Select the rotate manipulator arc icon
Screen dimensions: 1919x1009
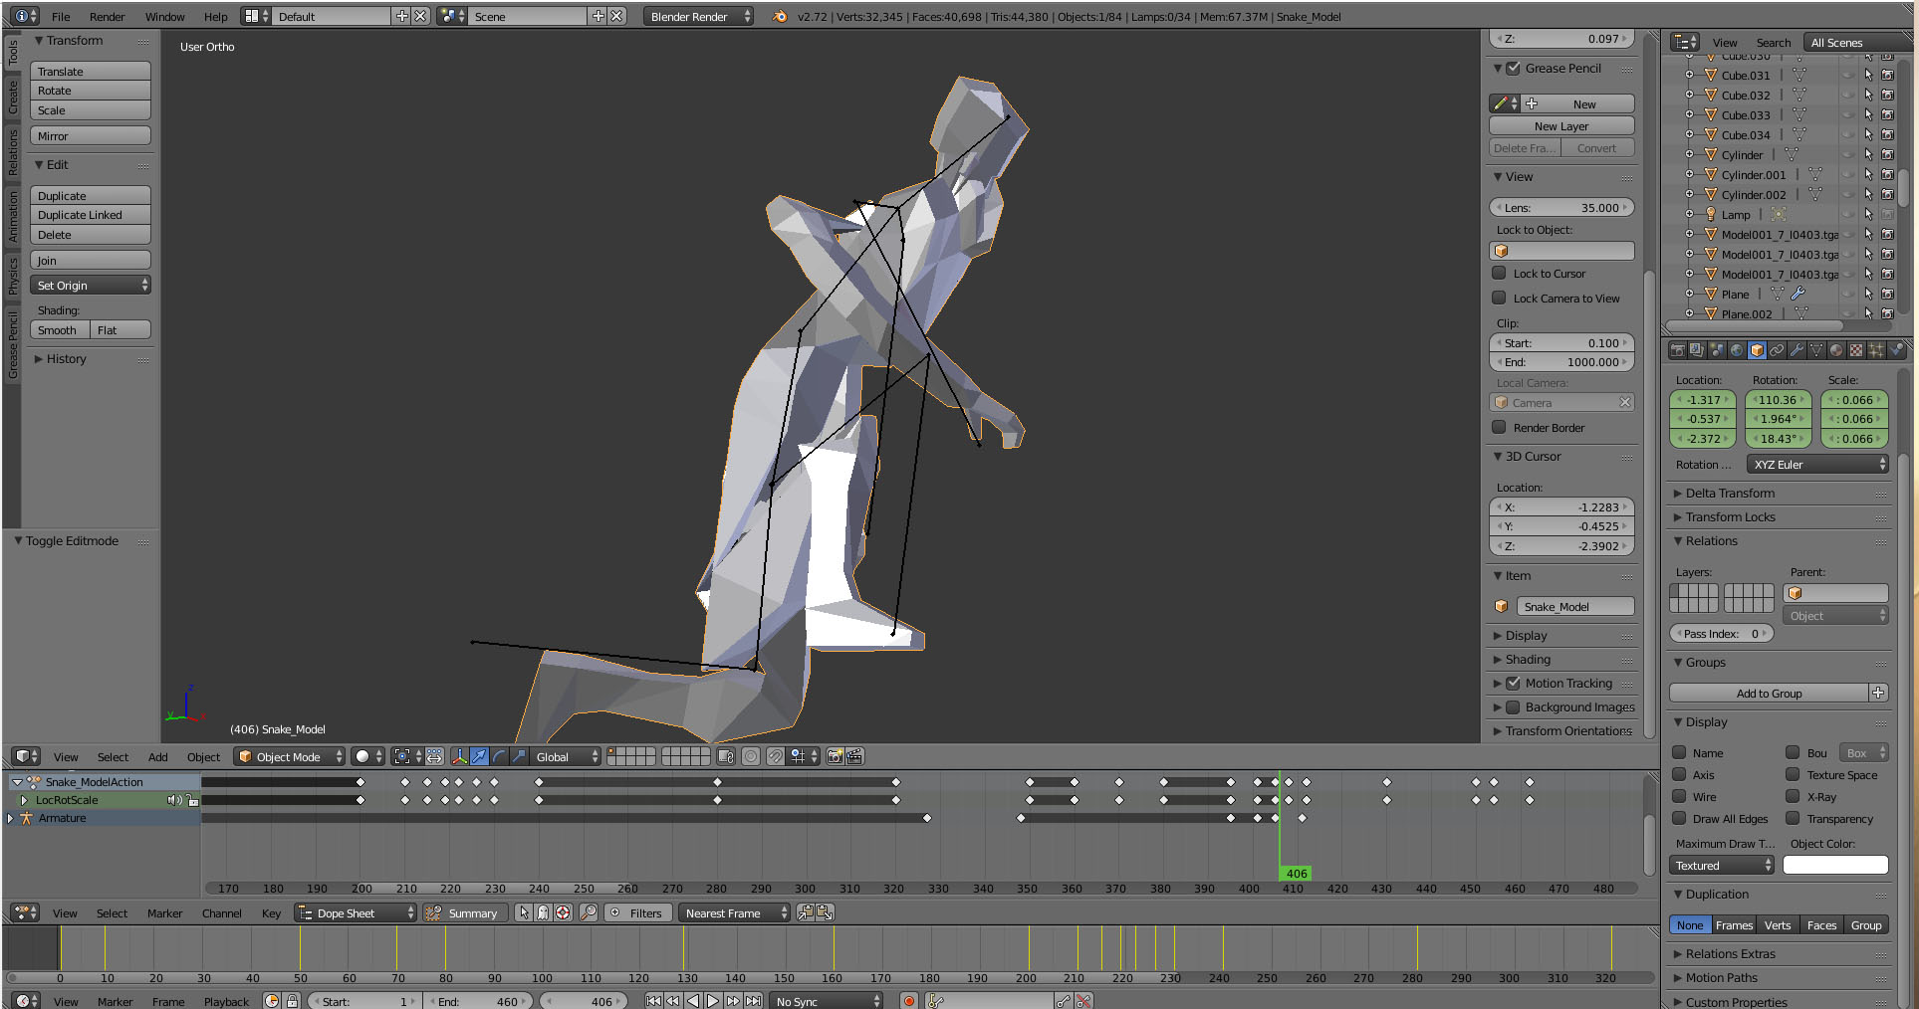(x=499, y=756)
